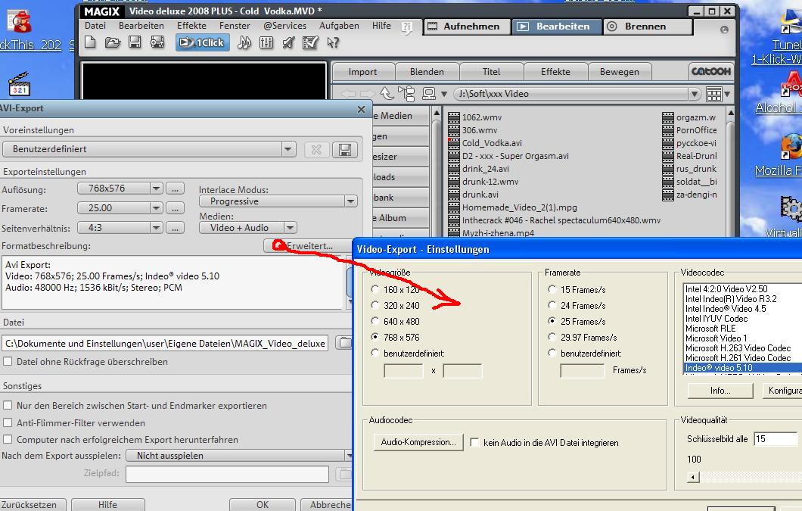
Task: Click the list view mode grid icon
Action: point(714,94)
